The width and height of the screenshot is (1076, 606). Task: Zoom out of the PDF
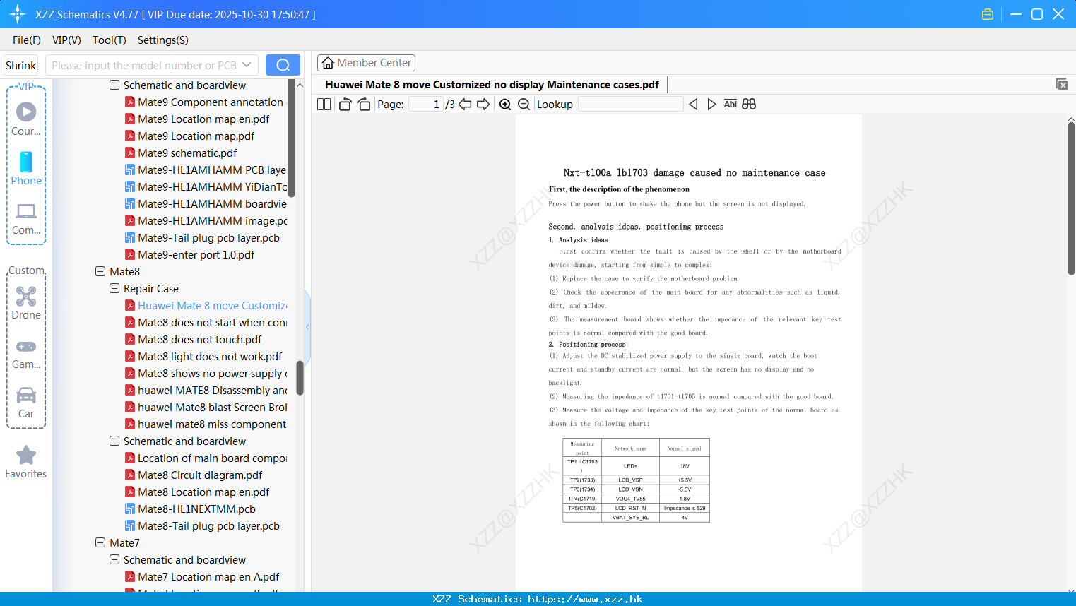pyautogui.click(x=524, y=105)
